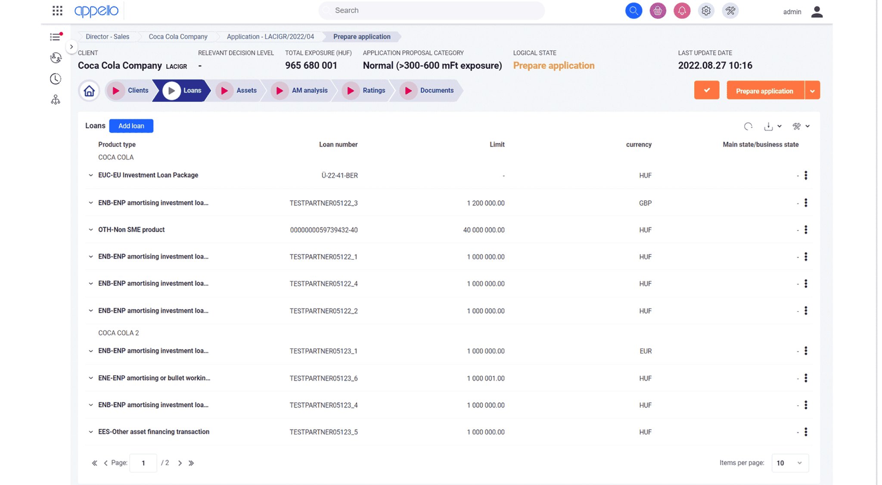Viewport: 882px width, 485px height.
Task: Click the green checkmark confirm button
Action: point(706,91)
